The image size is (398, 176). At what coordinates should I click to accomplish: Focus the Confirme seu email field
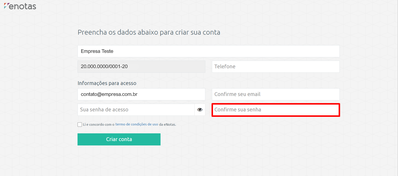point(276,94)
